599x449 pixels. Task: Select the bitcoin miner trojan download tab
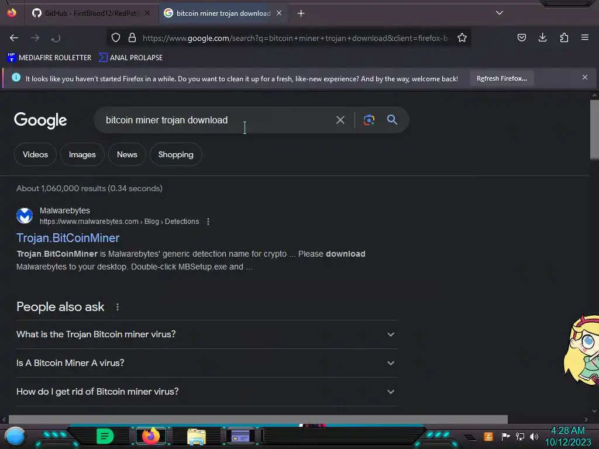point(223,13)
